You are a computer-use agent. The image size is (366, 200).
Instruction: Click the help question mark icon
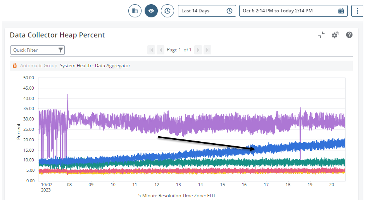point(349,35)
